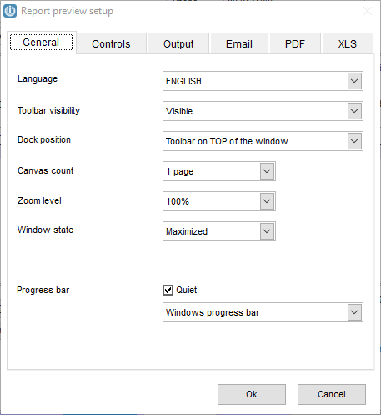The image size is (381, 415).
Task: Expand the Canvas count dropdown
Action: coord(267,171)
